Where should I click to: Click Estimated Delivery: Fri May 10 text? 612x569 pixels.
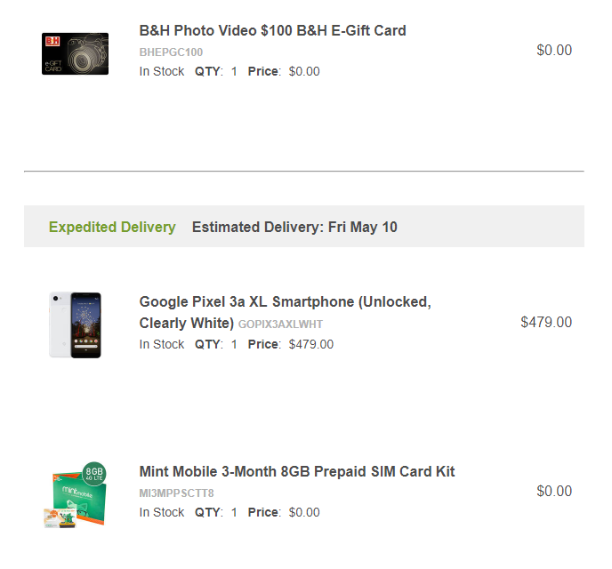point(294,227)
